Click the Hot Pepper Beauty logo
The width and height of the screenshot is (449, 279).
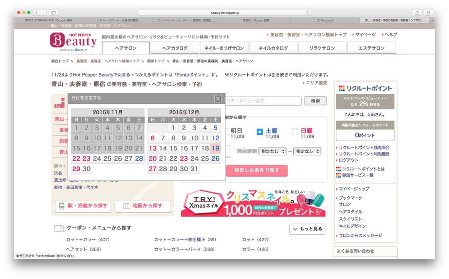click(x=73, y=42)
